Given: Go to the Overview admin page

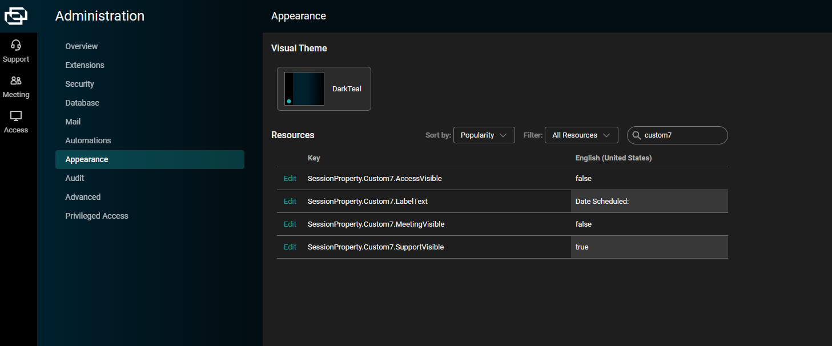Looking at the screenshot, I should [x=82, y=46].
